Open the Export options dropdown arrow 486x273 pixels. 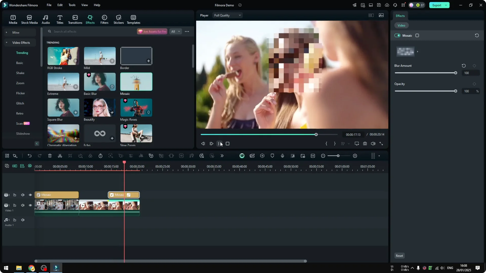[x=446, y=5]
